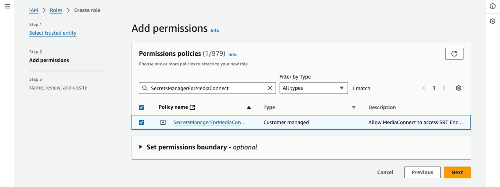Go to IAM breadcrumb link
The width and height of the screenshot is (500, 187).
tap(33, 10)
